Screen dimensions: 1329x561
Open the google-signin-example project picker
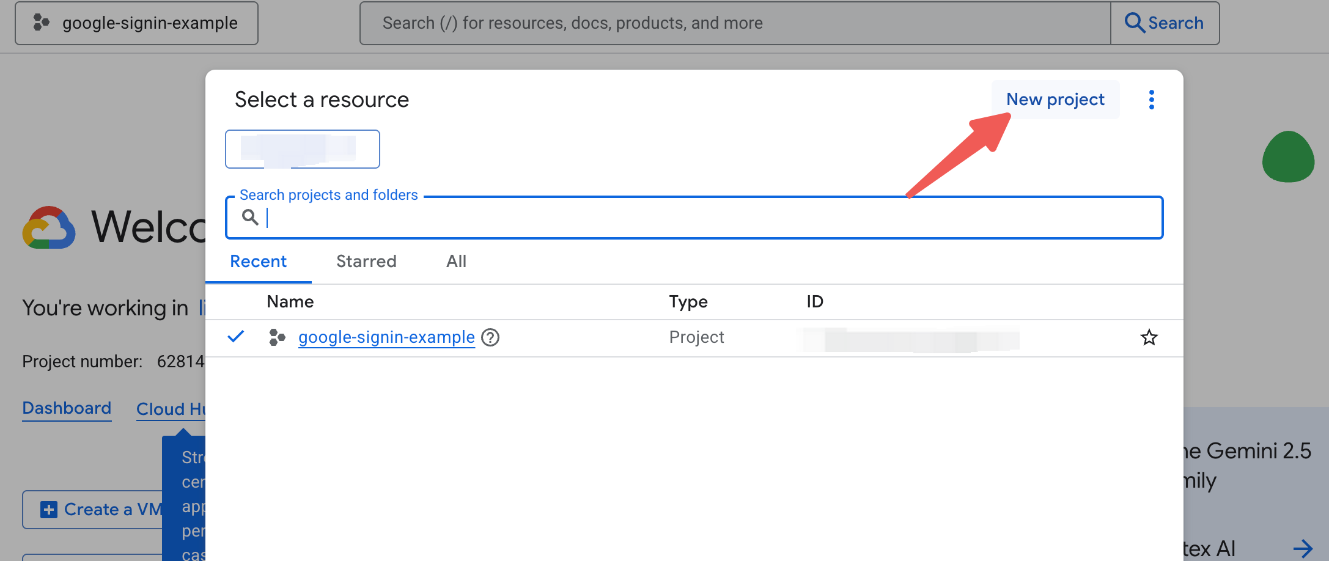point(136,23)
